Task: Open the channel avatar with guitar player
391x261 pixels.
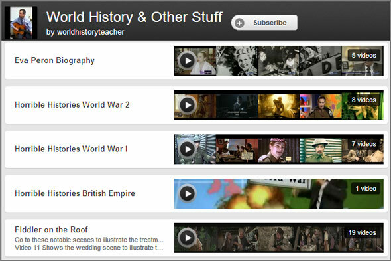Action: [x=21, y=23]
